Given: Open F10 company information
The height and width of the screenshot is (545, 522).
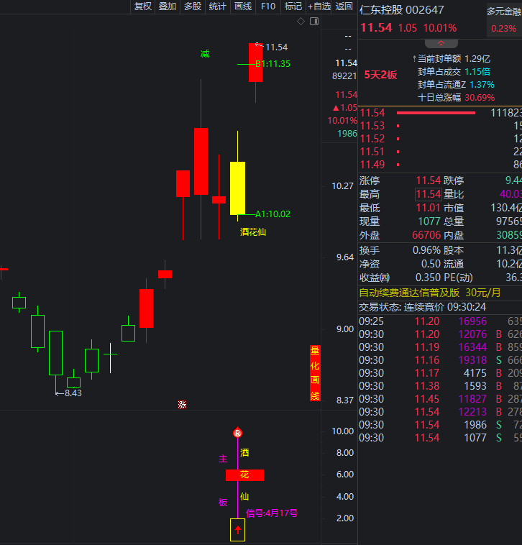Looking at the screenshot, I should (268, 6).
